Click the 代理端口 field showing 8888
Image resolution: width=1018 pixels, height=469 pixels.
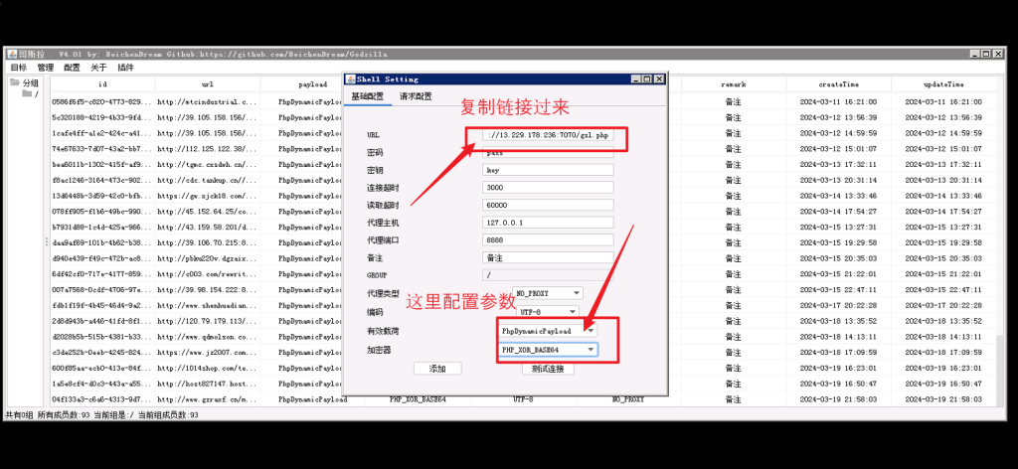click(x=548, y=238)
